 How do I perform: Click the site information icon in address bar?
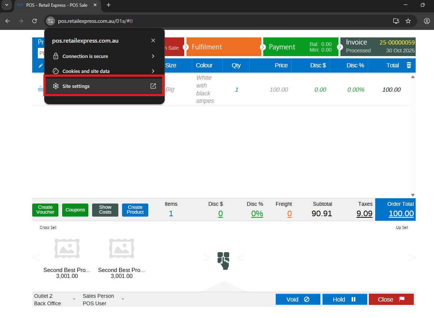click(51, 21)
